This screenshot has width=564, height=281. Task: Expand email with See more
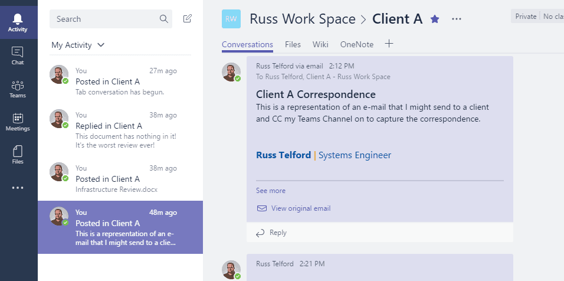pyautogui.click(x=270, y=191)
